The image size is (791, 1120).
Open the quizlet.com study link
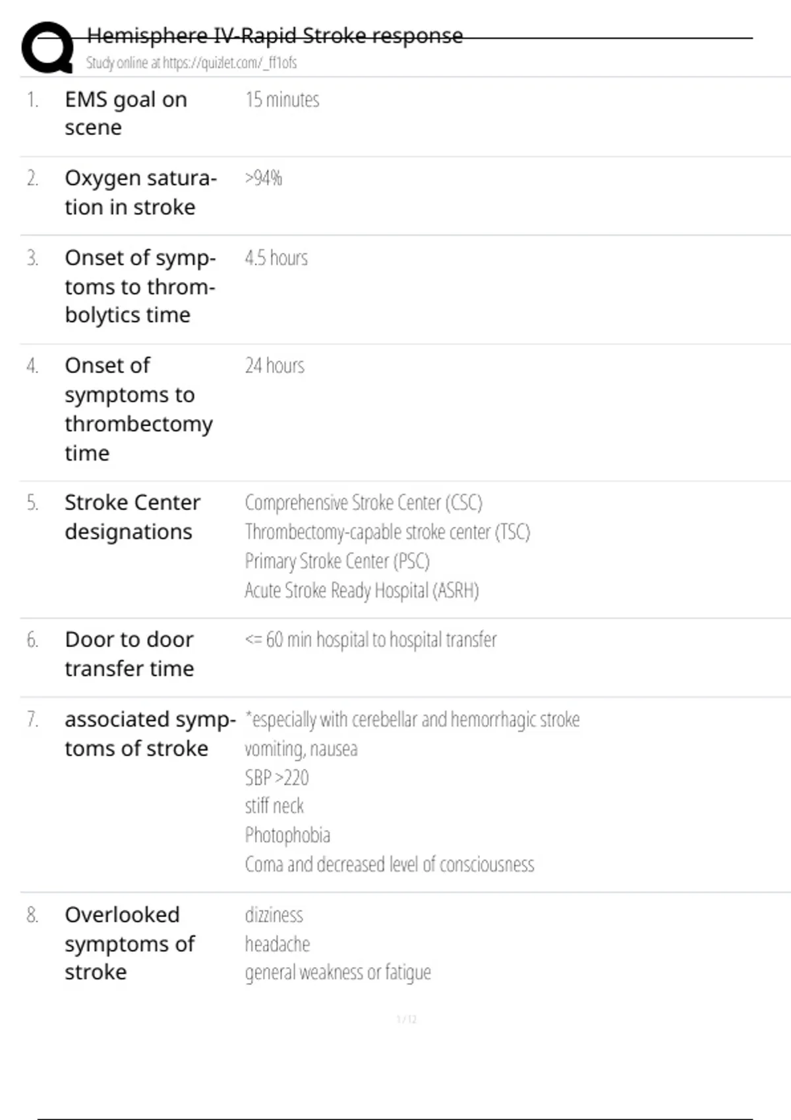pyautogui.click(x=191, y=63)
